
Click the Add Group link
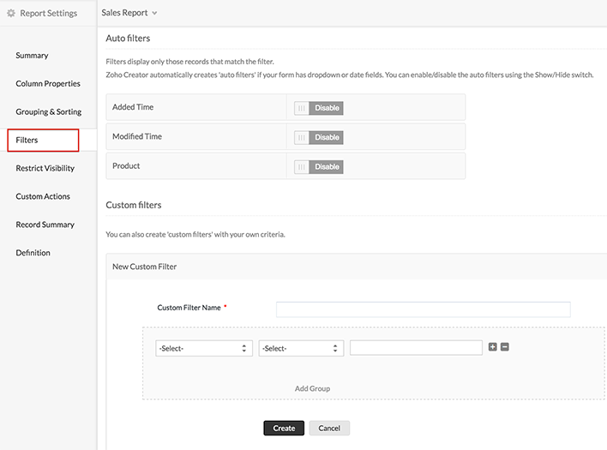coord(312,388)
